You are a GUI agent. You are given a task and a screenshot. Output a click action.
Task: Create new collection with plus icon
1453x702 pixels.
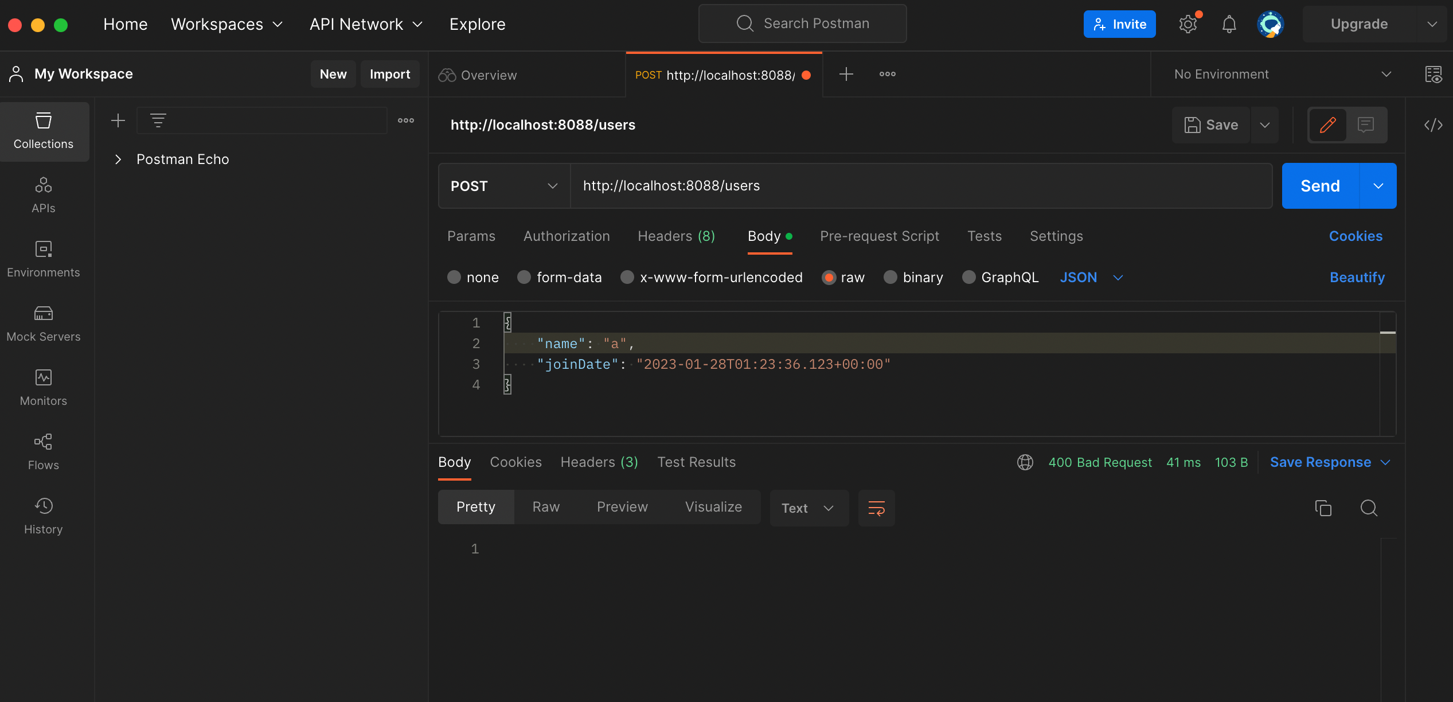118,120
